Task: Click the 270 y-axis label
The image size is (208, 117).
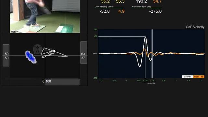Action: point(95,30)
